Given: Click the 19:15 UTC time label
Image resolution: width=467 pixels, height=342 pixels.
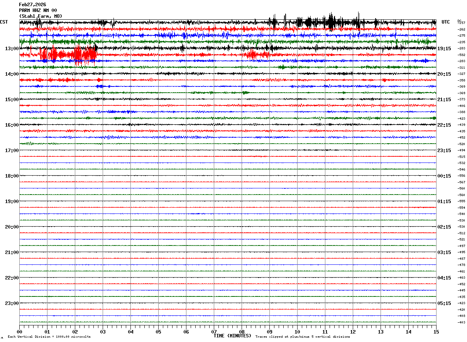Looking at the screenshot, I should (x=444, y=49).
